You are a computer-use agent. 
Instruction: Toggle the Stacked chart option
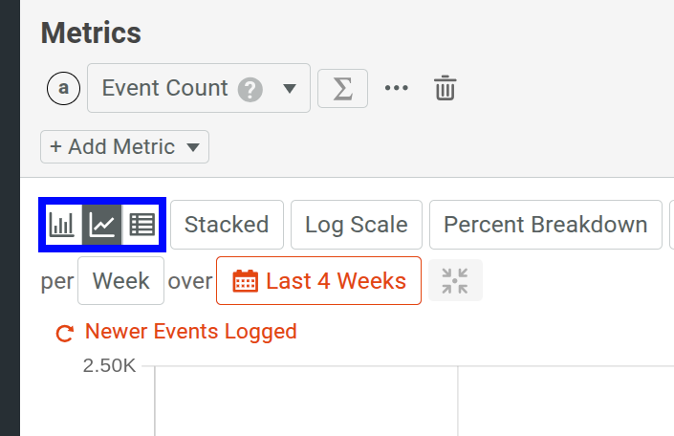tap(227, 225)
